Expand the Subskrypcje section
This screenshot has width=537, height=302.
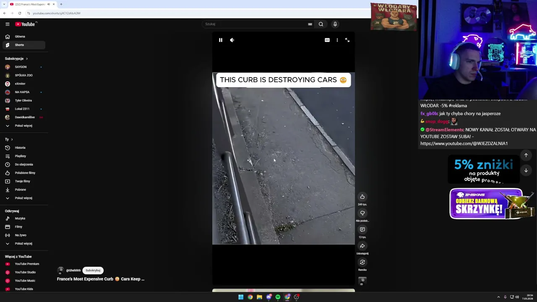pos(17,59)
